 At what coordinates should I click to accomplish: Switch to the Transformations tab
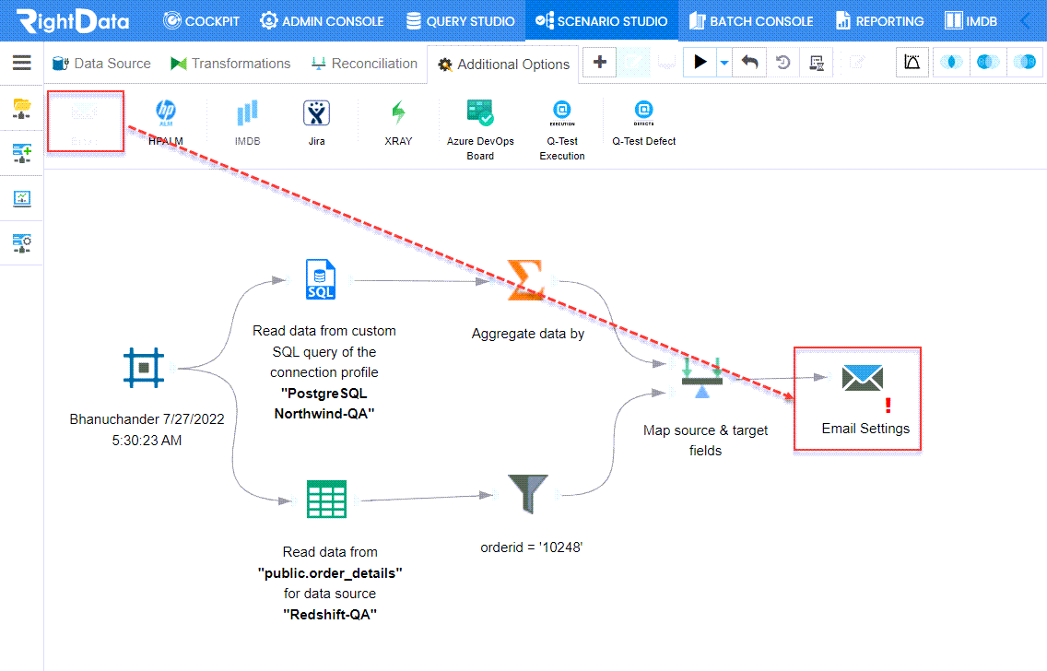click(x=231, y=64)
